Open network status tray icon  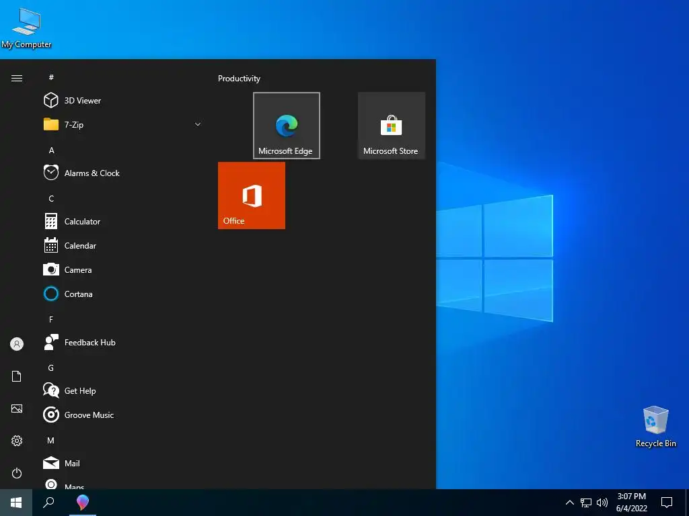(586, 503)
